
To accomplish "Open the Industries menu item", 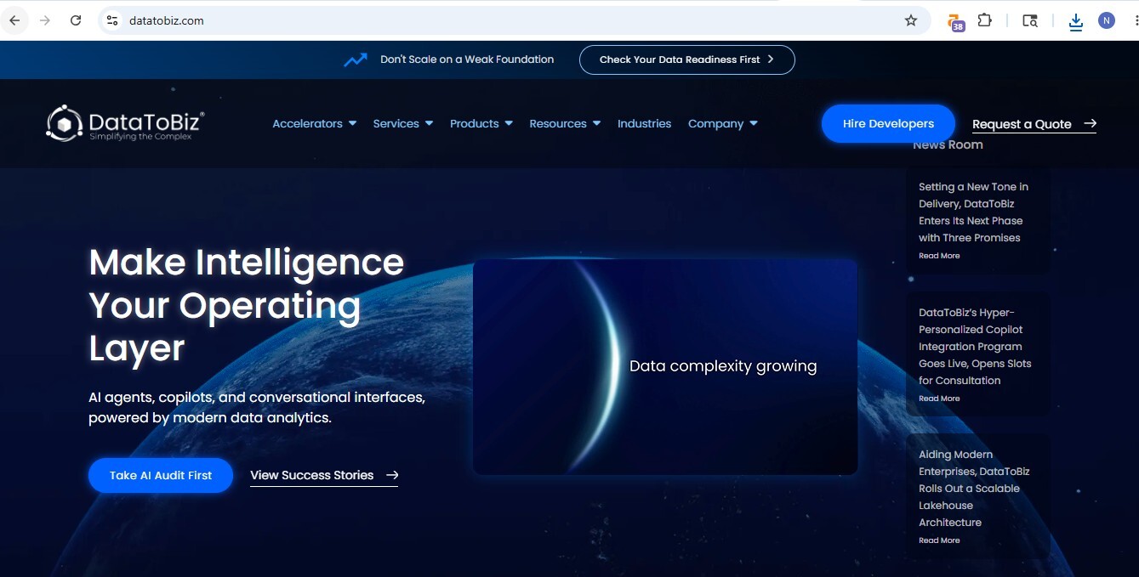I will [x=644, y=124].
